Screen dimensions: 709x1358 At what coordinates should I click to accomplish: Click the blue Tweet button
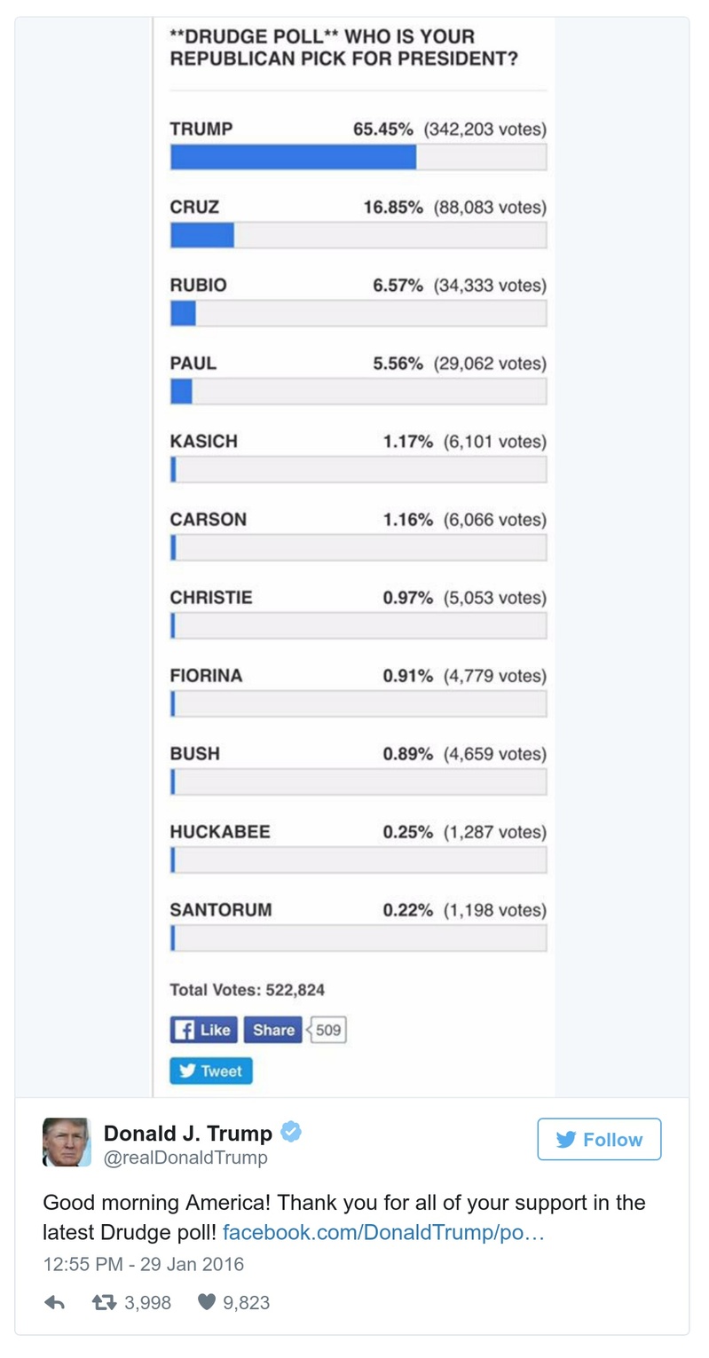click(211, 1071)
